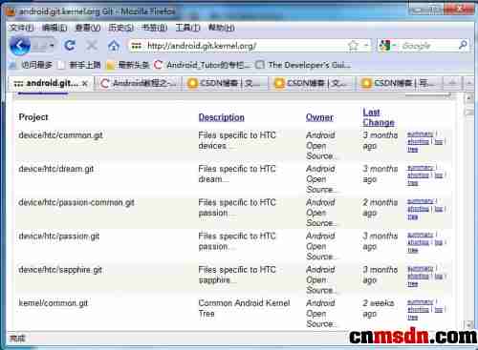Open the Android_Tutor bookmark
Screen dimensions: 478x350
(x=202, y=65)
